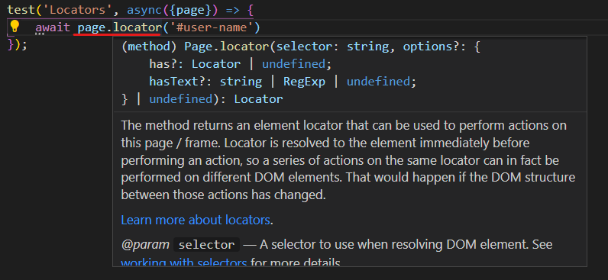Click the arrow function symbol after {page}

click(233, 10)
